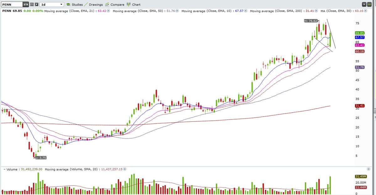Remove the Volume SMA 20 moving average
Screen dimensions: 376x195
124,169
